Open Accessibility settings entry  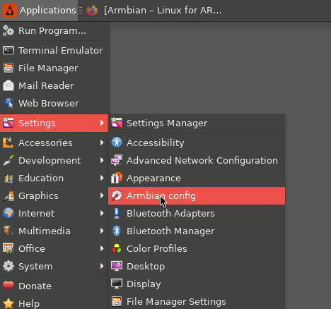click(x=197, y=143)
